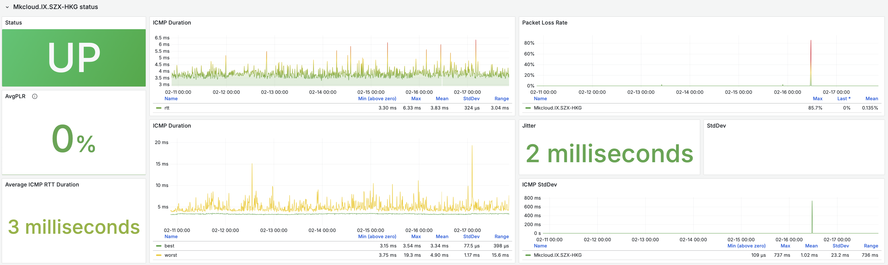Sort Packet Loss Rate legend by Last *
888x265 pixels.
click(x=843, y=99)
